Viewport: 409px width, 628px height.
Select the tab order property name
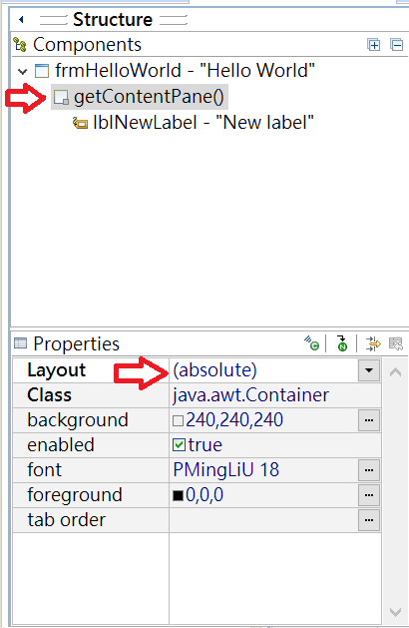coord(67,520)
